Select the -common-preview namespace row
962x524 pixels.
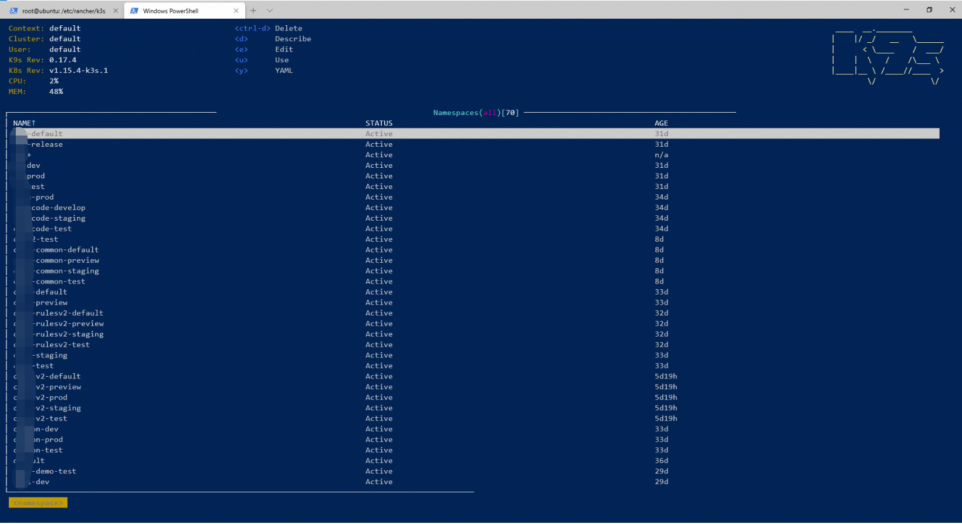click(475, 261)
